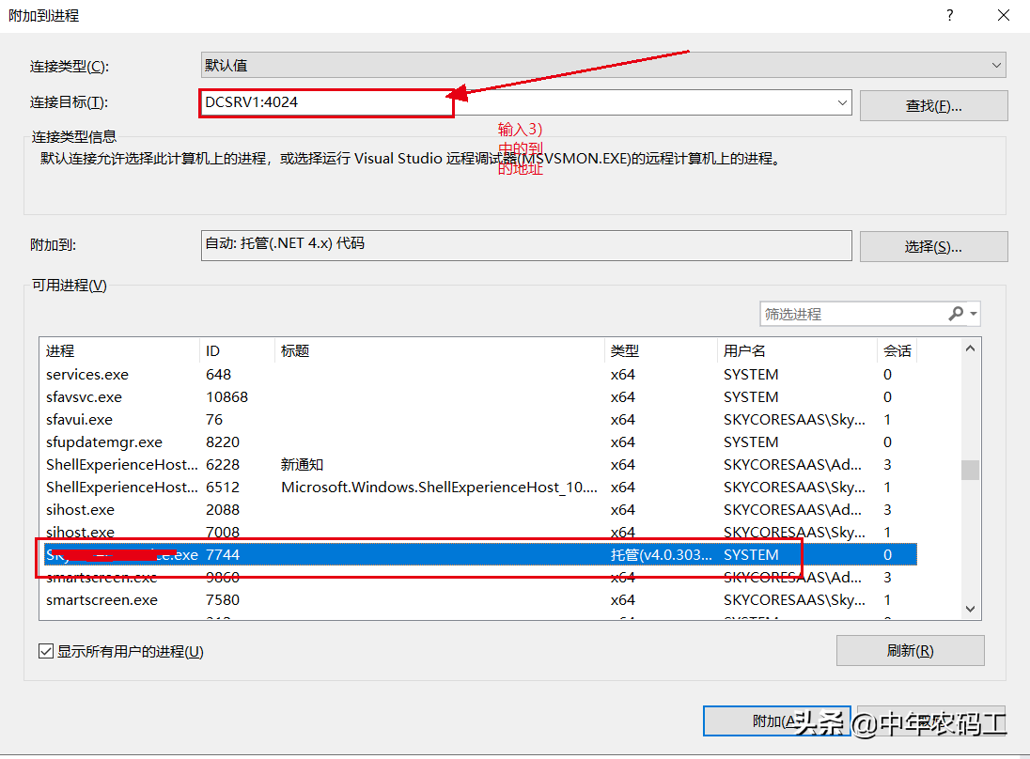Click the process list scrollbar thumb

(x=970, y=470)
